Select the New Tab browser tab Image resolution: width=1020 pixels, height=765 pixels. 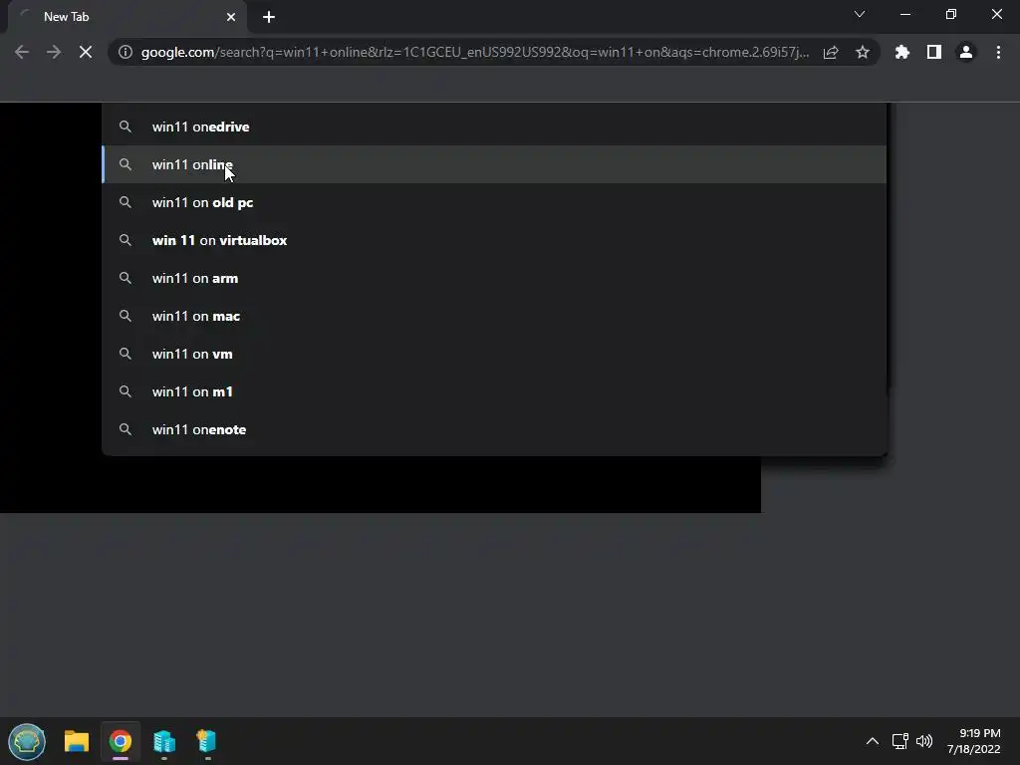click(127, 17)
